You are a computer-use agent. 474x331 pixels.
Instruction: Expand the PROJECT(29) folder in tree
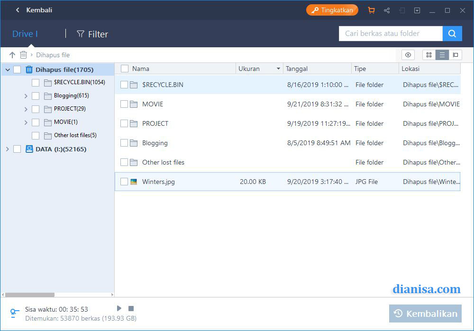coord(26,109)
